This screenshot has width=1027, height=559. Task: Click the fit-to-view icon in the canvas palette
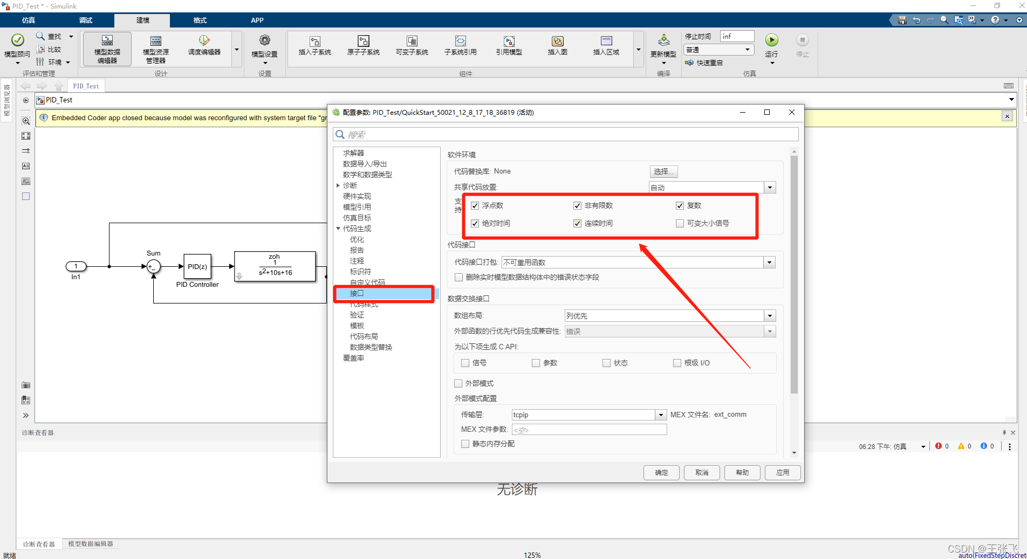(26, 136)
